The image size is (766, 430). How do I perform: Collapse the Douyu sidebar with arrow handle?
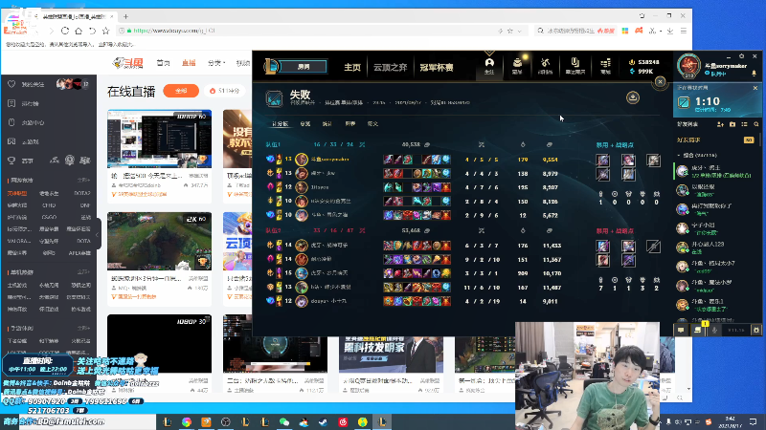click(x=98, y=234)
